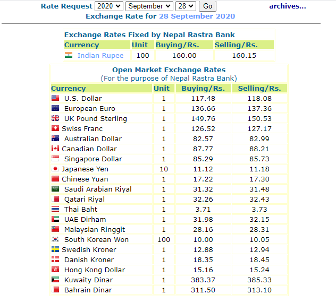This screenshot has width=336, height=303.
Task: Click the Open Market Currency column header
Action: pyautogui.click(x=69, y=89)
